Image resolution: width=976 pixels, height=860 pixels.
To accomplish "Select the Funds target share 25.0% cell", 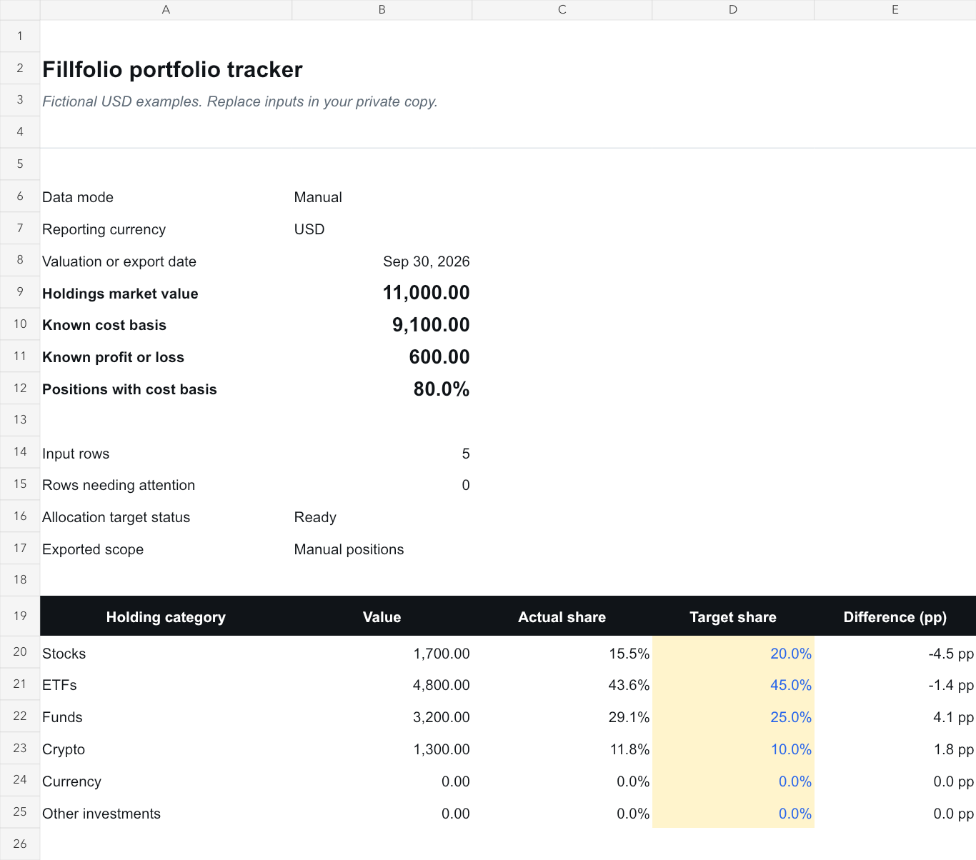I will 733,717.
